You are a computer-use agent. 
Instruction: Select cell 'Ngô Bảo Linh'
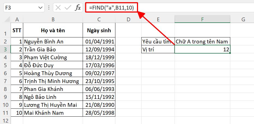pyautogui.click(x=53, y=97)
